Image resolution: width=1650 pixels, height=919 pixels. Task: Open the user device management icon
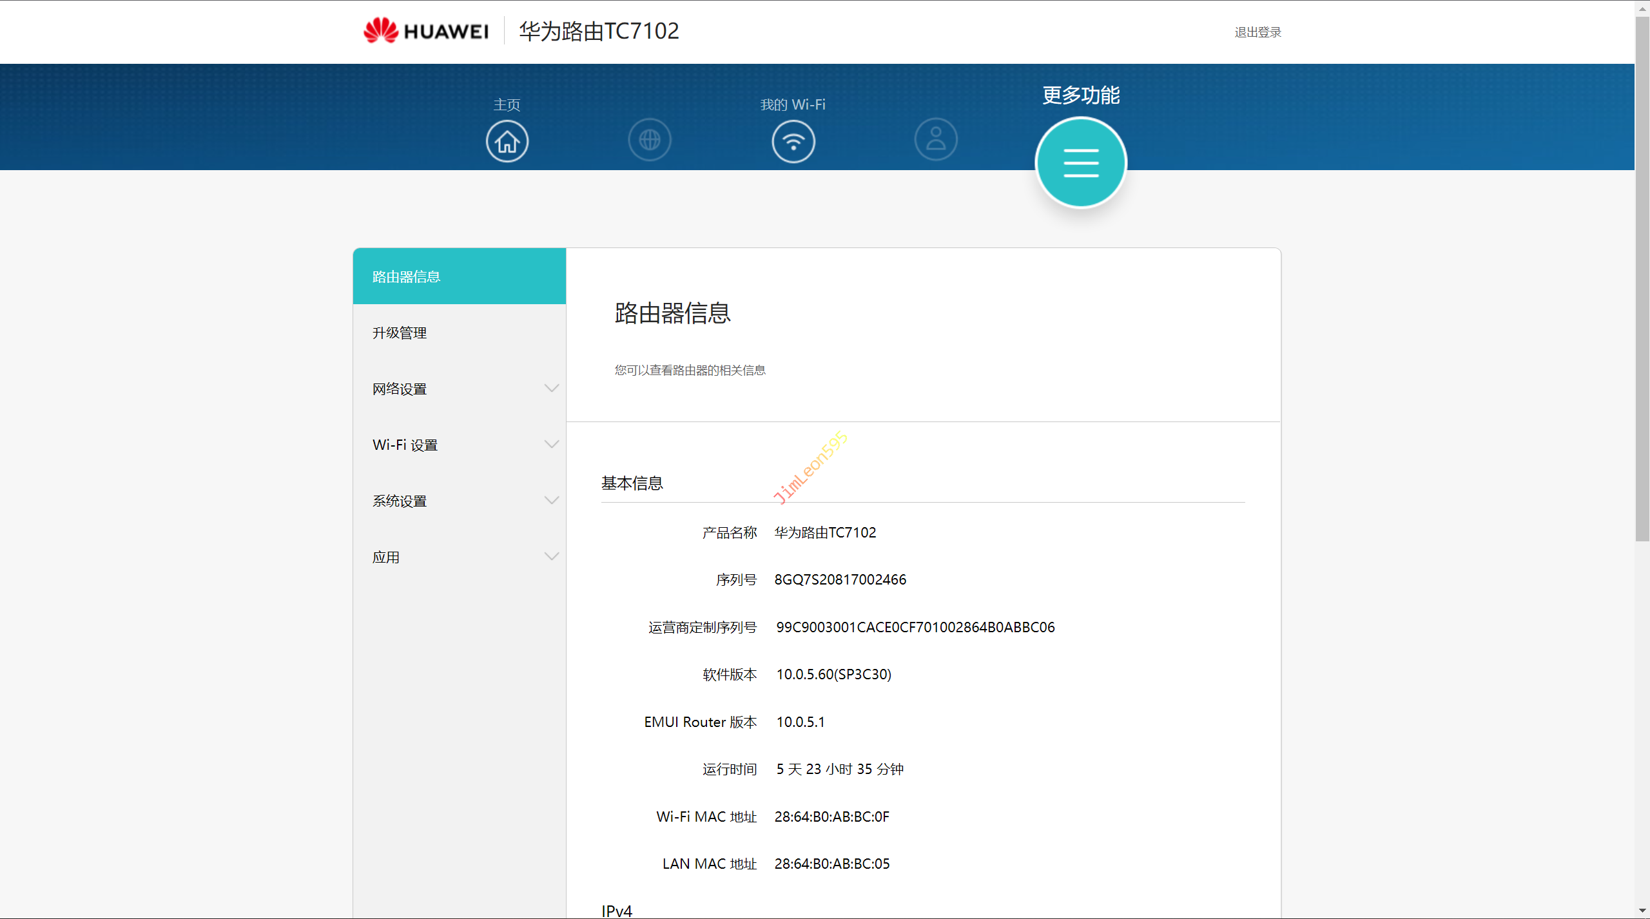coord(936,139)
